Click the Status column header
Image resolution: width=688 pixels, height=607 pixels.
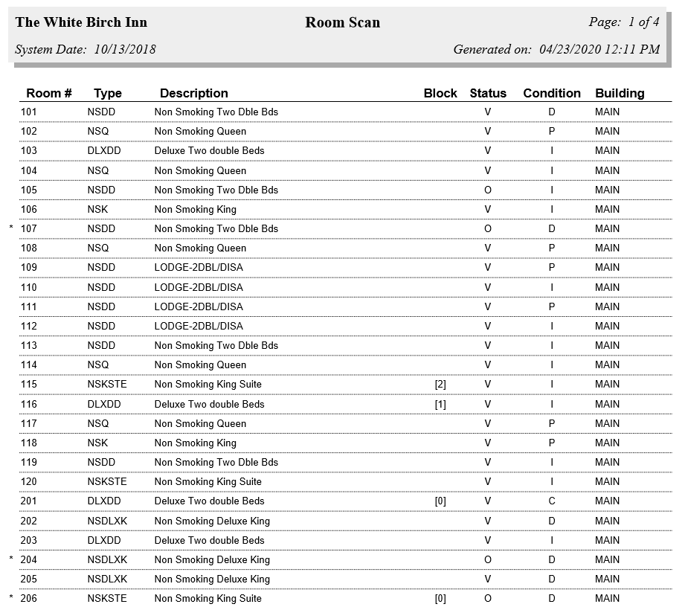tap(488, 93)
